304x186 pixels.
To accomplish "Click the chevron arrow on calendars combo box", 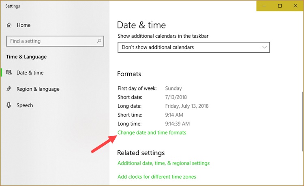I will (x=264, y=47).
